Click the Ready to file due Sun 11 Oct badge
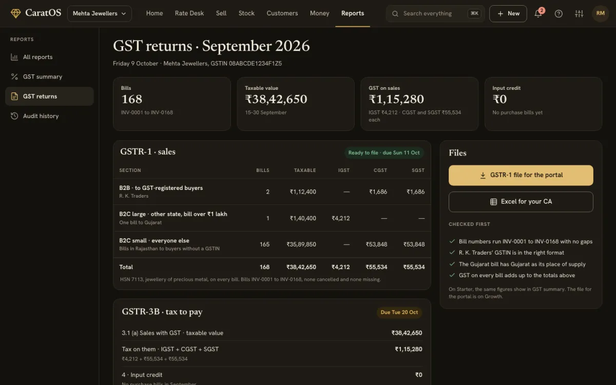Viewport: 616px width, 385px height. tap(384, 152)
